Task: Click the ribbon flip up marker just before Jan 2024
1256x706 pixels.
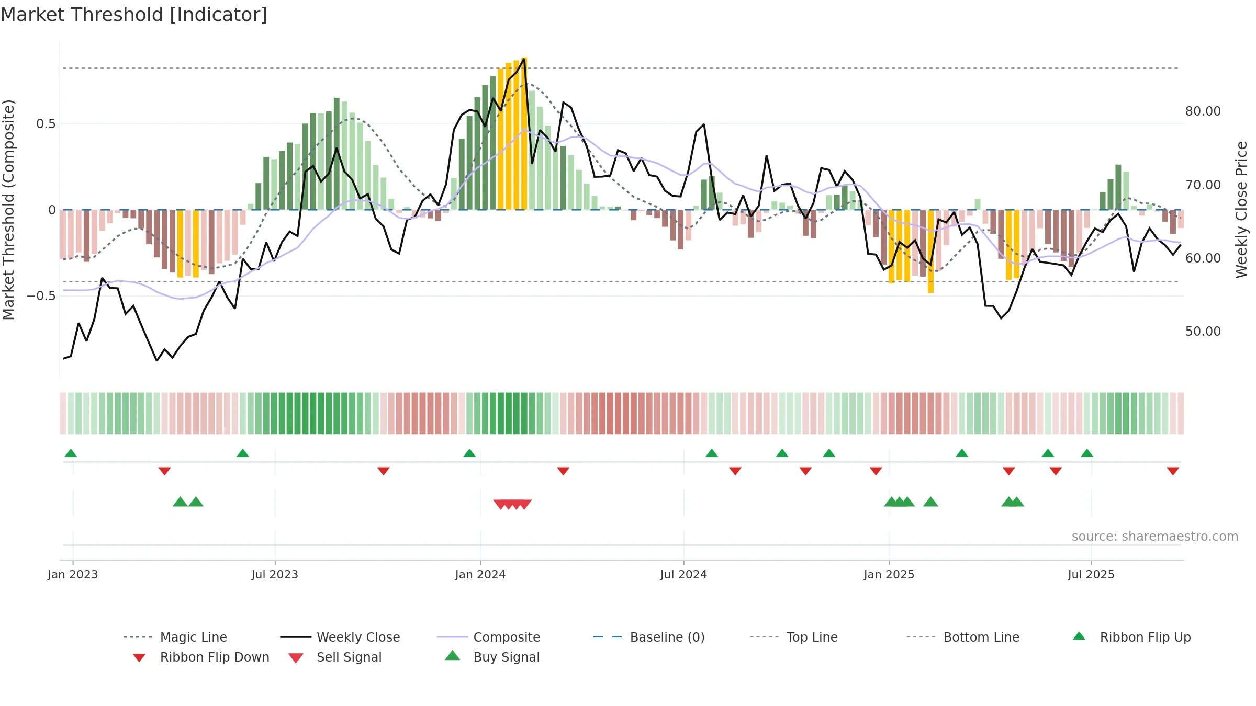Action: (x=469, y=453)
